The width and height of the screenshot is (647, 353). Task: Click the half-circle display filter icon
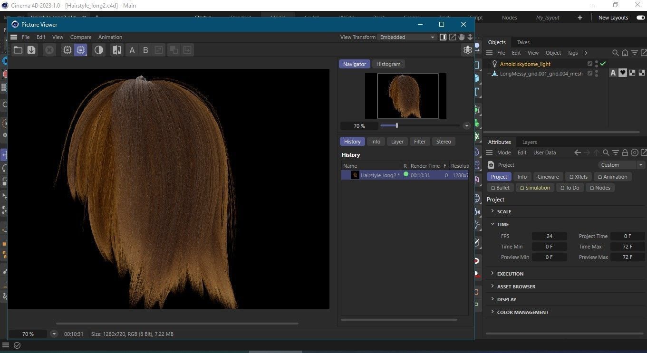coord(99,50)
